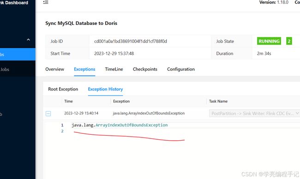
Task: Select the Exception History sub-tab
Action: pyautogui.click(x=105, y=89)
